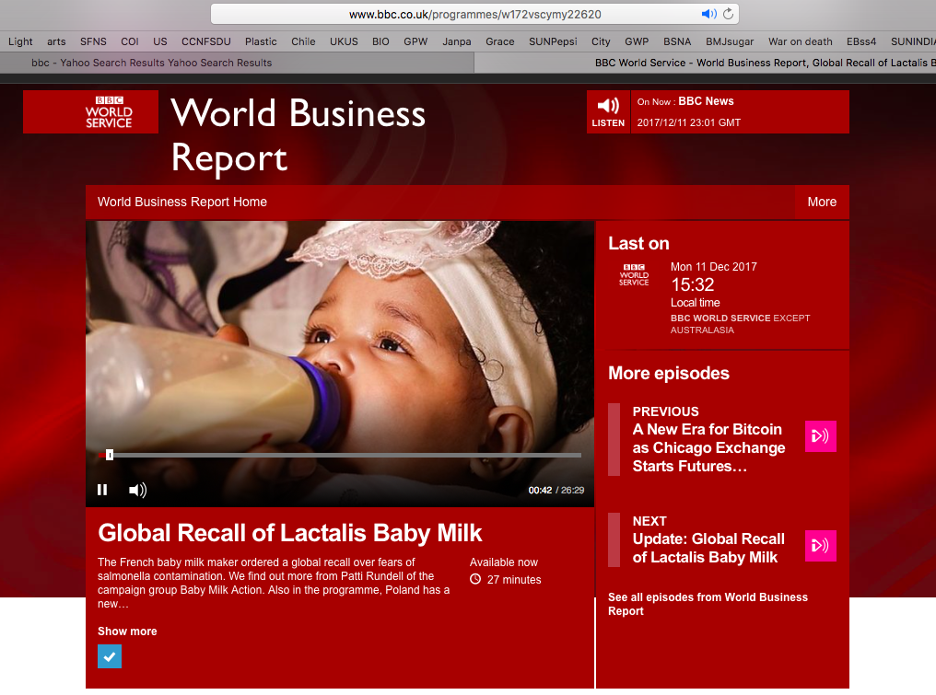Click the clock icon next to 27 minutes
Image resolution: width=936 pixels, height=695 pixels.
pos(475,579)
